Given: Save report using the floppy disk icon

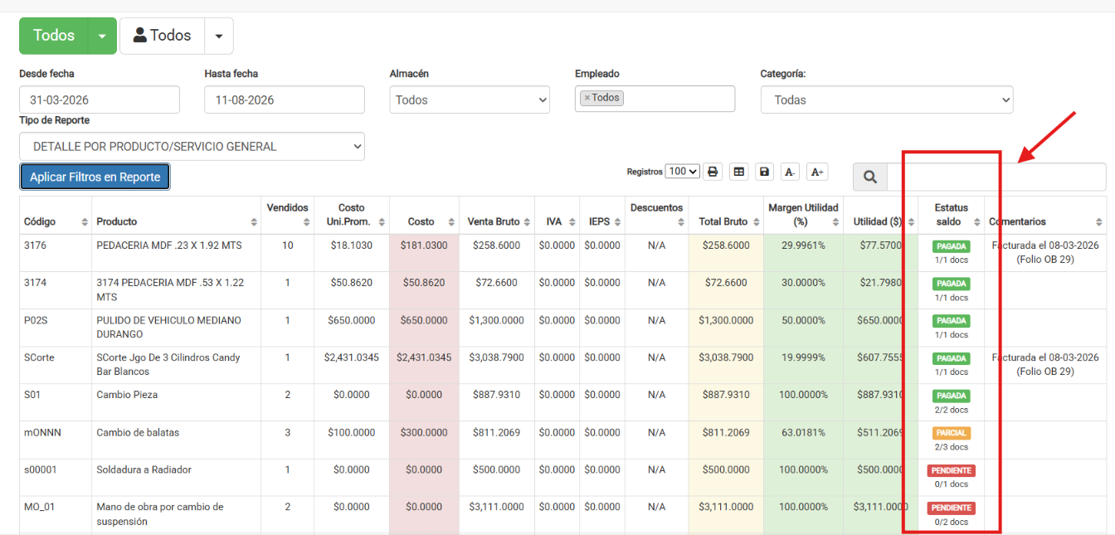Looking at the screenshot, I should (765, 172).
